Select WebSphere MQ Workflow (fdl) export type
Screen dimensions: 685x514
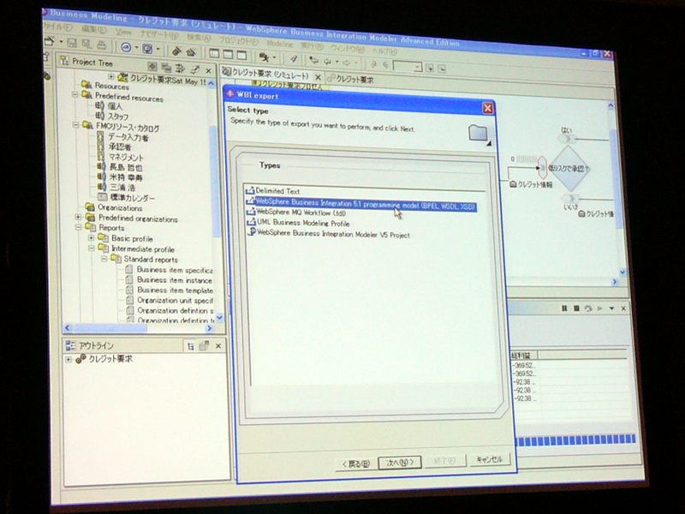point(296,212)
